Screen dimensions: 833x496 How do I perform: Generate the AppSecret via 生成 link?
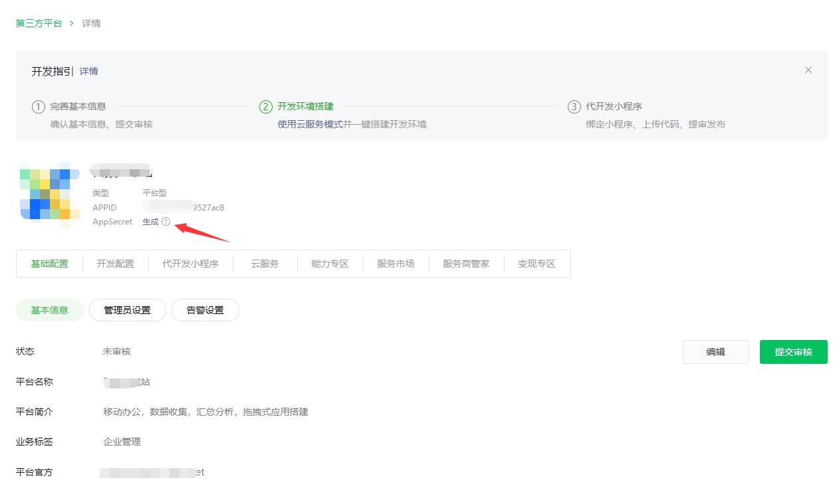pyautogui.click(x=150, y=222)
